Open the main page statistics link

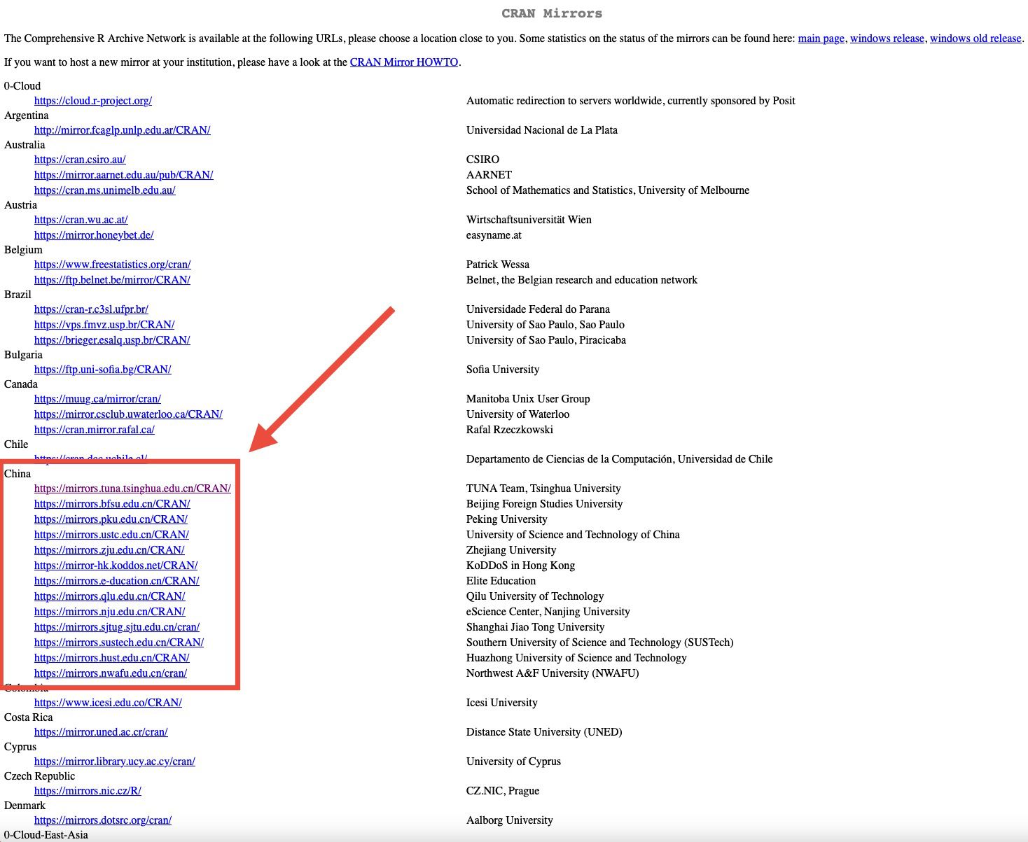coord(821,38)
